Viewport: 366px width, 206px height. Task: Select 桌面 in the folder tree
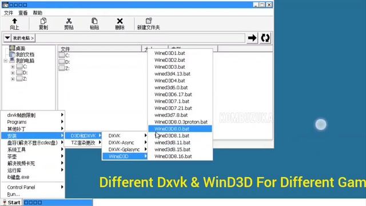pyautogui.click(x=21, y=49)
